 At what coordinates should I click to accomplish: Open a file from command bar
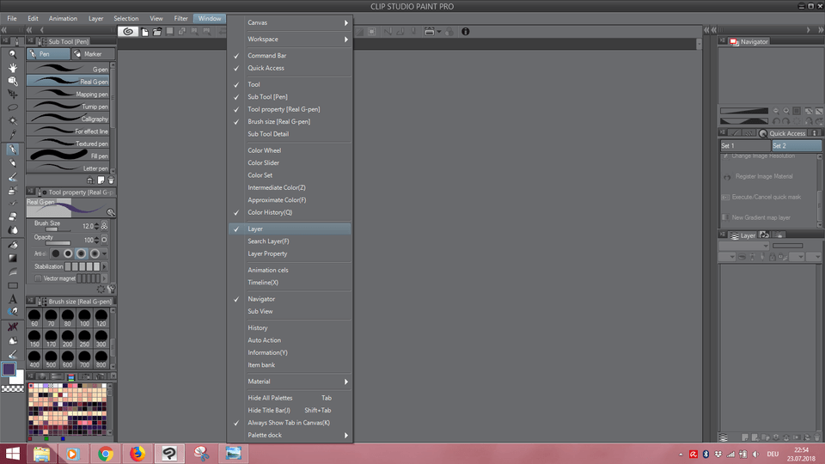tap(156, 32)
